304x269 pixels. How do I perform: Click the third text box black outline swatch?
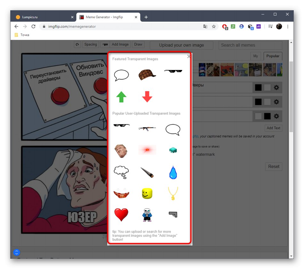(267, 116)
